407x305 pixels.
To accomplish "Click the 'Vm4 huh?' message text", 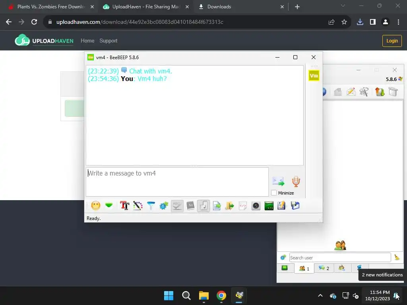I will pyautogui.click(x=152, y=79).
